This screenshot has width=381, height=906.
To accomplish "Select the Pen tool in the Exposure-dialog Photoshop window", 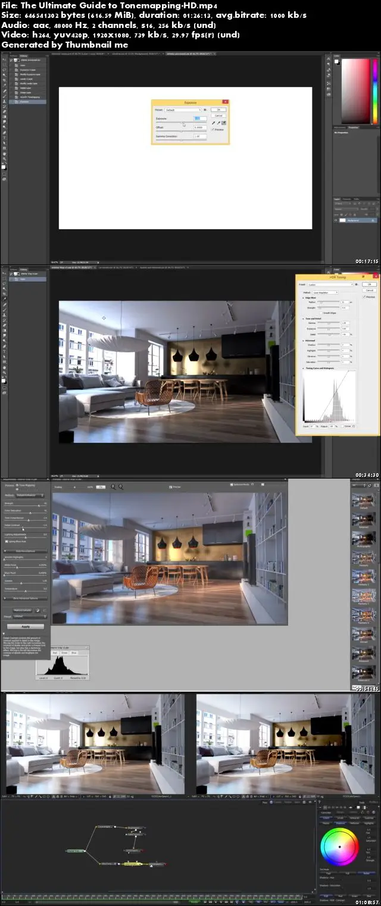I will coord(4,133).
